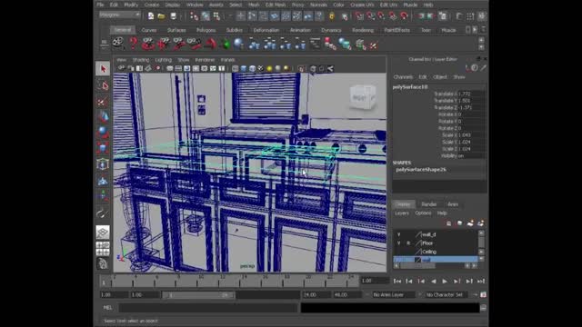Select the Ceiling layer row

point(436,252)
